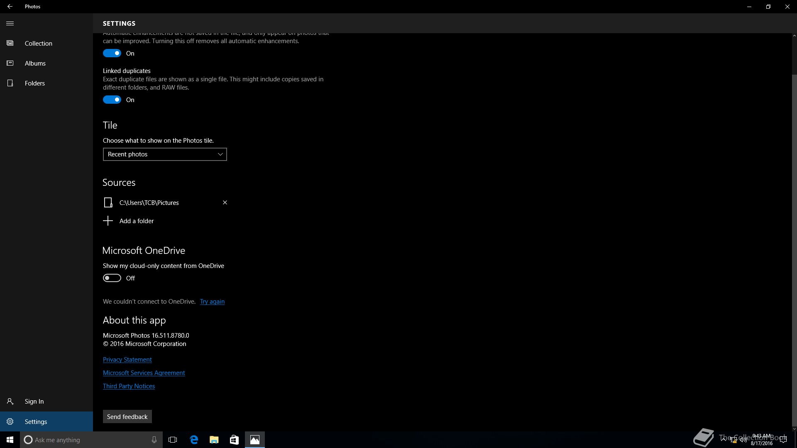Click Add a folder
Viewport: 797px width, 448px height.
(137, 221)
